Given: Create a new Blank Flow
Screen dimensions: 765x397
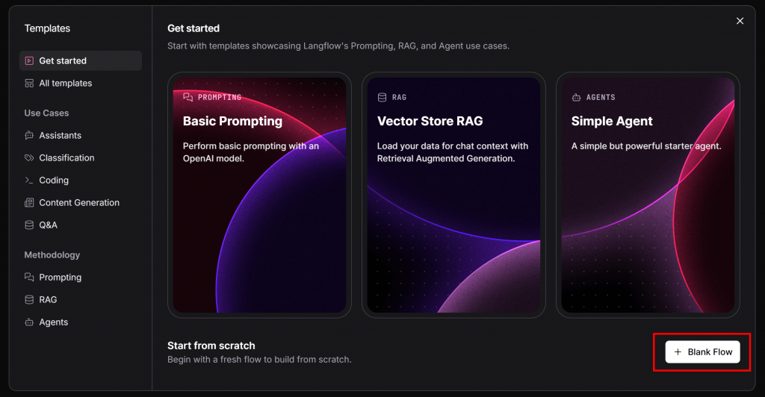Looking at the screenshot, I should pyautogui.click(x=702, y=352).
